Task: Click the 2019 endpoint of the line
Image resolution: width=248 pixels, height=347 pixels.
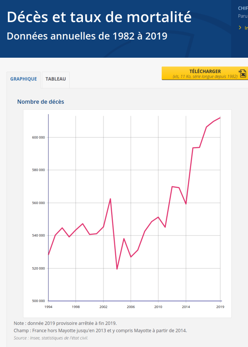Action: (x=220, y=118)
